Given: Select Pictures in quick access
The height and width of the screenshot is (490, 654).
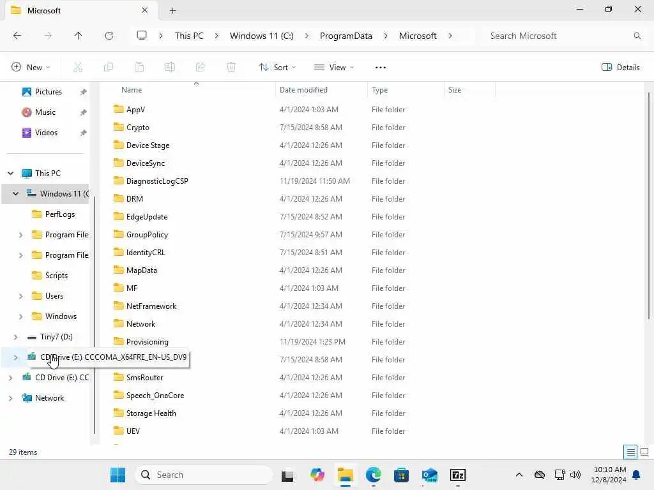Looking at the screenshot, I should [x=49, y=92].
